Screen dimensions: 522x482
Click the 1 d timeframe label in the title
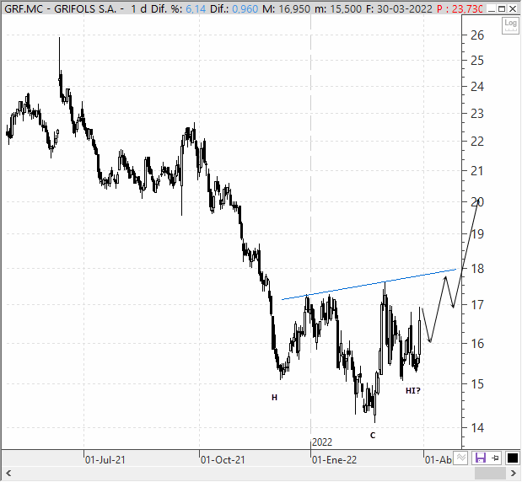[139, 9]
